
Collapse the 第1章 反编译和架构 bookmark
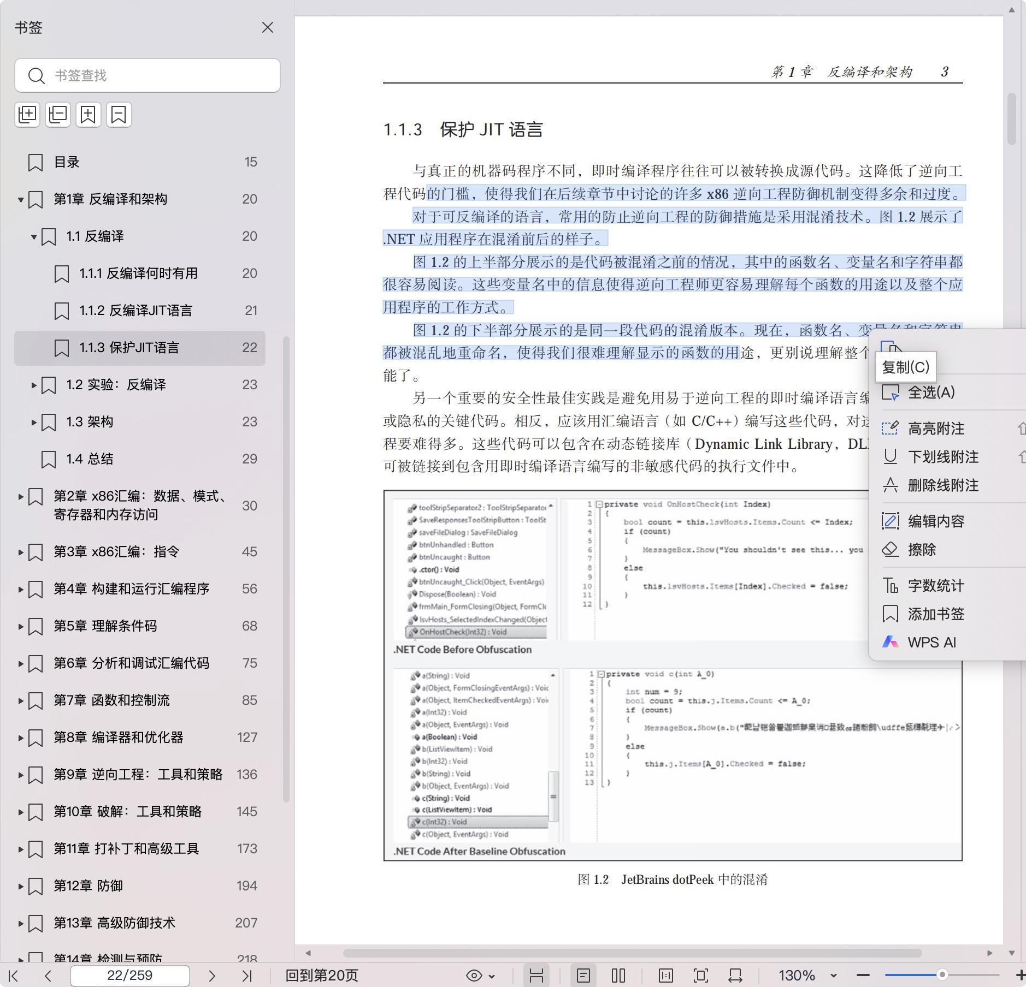21,199
